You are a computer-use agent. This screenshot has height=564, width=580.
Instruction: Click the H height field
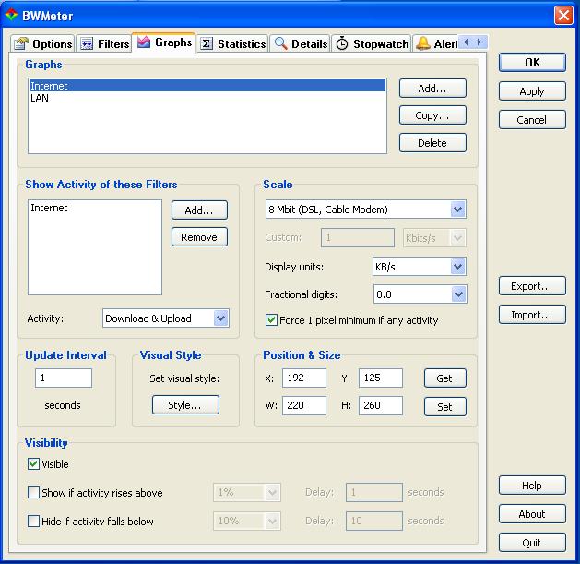[x=381, y=405]
